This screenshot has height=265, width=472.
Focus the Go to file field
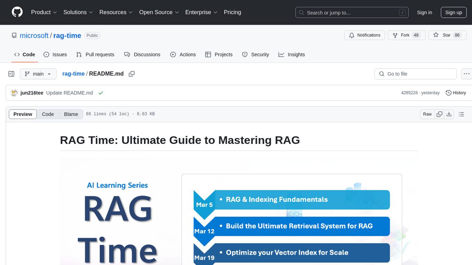coord(415,74)
